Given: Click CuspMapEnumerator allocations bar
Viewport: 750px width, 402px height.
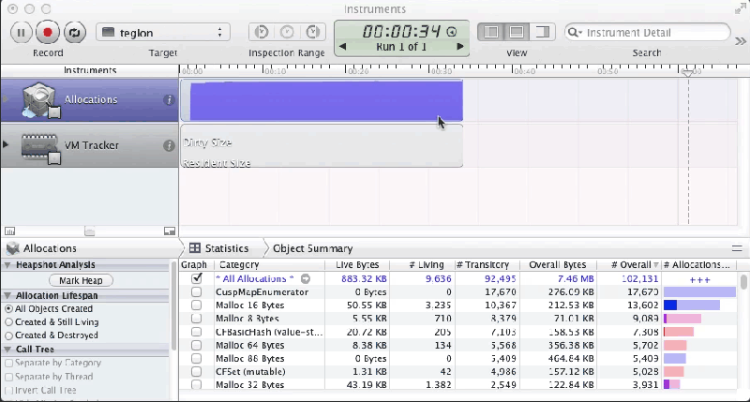Looking at the screenshot, I should click(699, 291).
